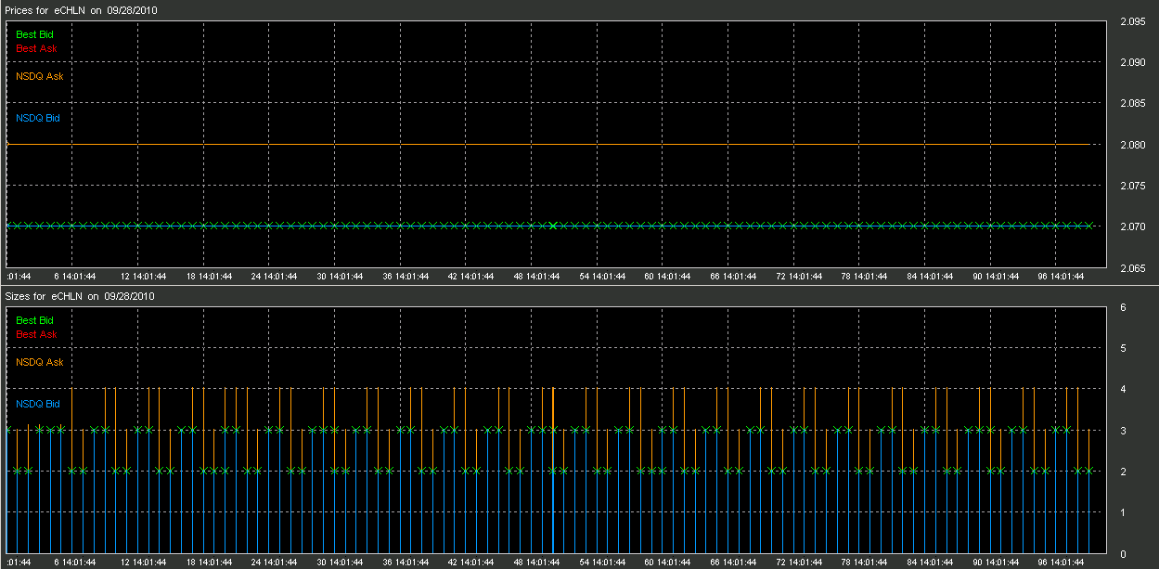Click '30 14:01:44' on Prices chart time axis
The image size is (1159, 569).
coord(341,276)
